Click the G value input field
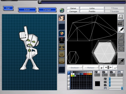 point(105,75)
